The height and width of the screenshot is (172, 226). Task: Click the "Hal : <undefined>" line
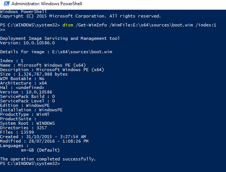[x=22, y=87]
